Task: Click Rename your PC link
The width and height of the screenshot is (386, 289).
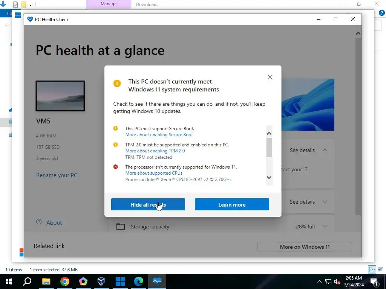Action: click(x=57, y=175)
